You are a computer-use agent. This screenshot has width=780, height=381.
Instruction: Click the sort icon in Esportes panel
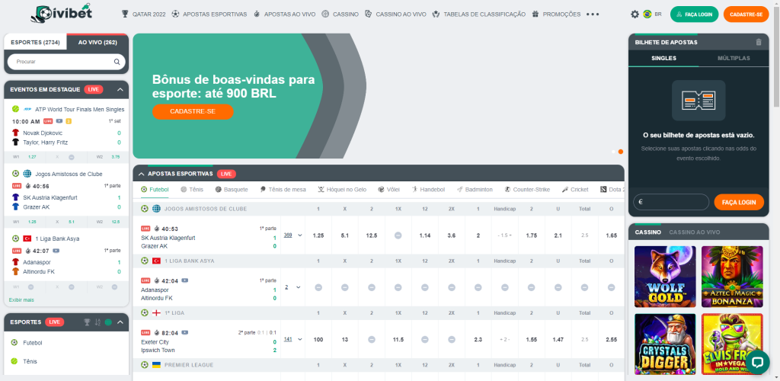coord(97,322)
